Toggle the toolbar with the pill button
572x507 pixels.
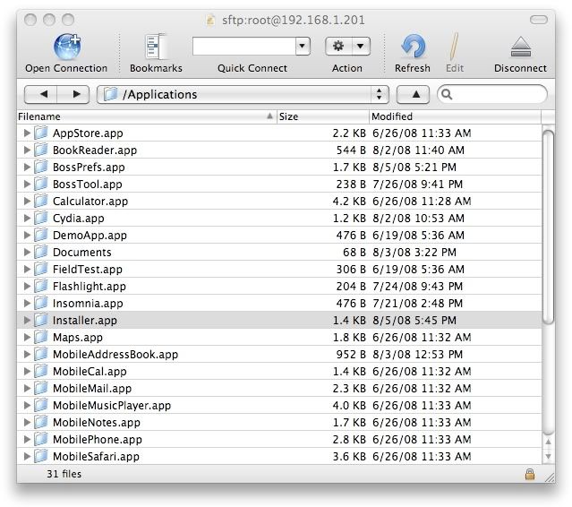tap(539, 20)
